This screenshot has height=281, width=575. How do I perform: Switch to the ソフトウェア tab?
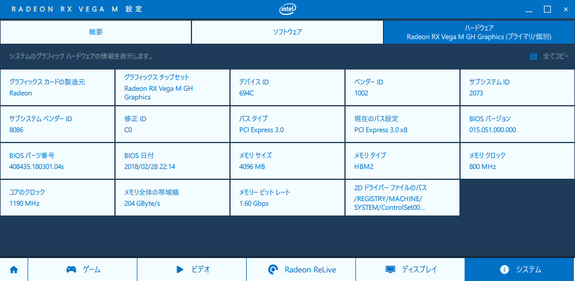tap(287, 32)
